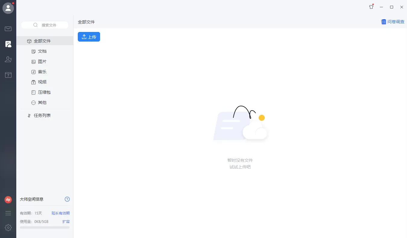Click the 延长有效期 link

[60, 213]
